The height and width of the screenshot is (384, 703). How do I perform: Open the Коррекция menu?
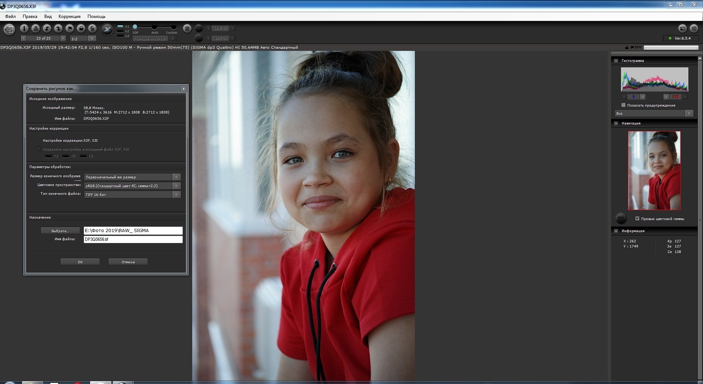pyautogui.click(x=69, y=16)
